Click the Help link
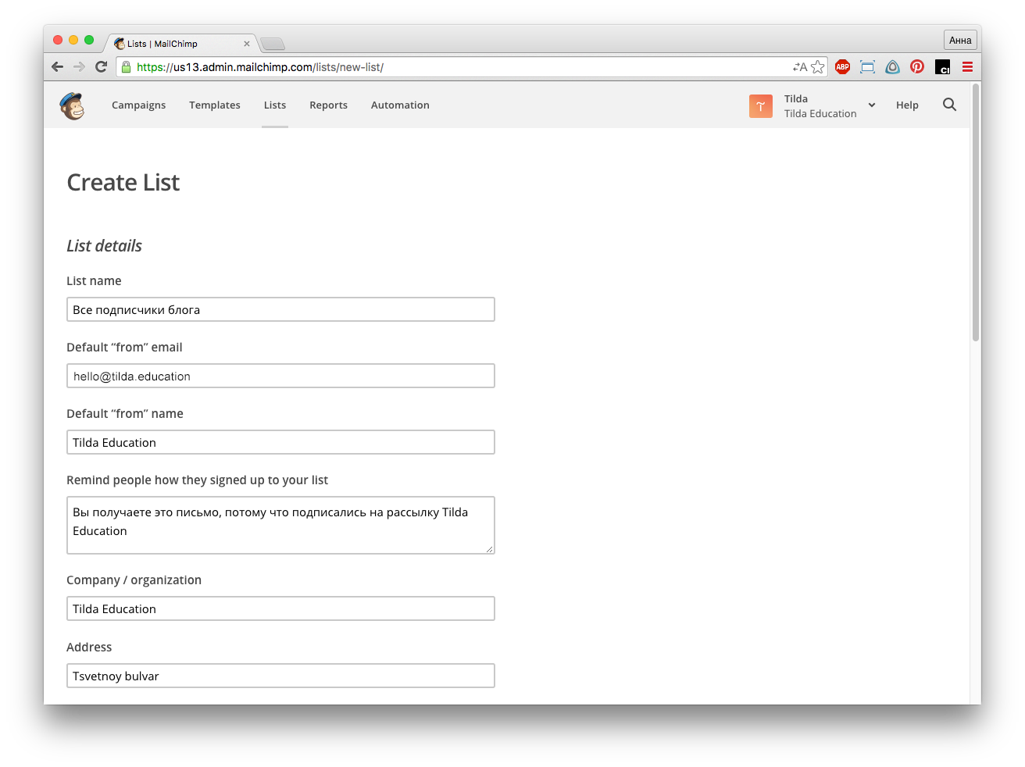1025x767 pixels. pyautogui.click(x=907, y=105)
